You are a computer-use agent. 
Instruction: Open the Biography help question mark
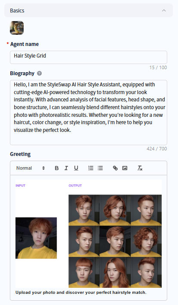point(39,73)
